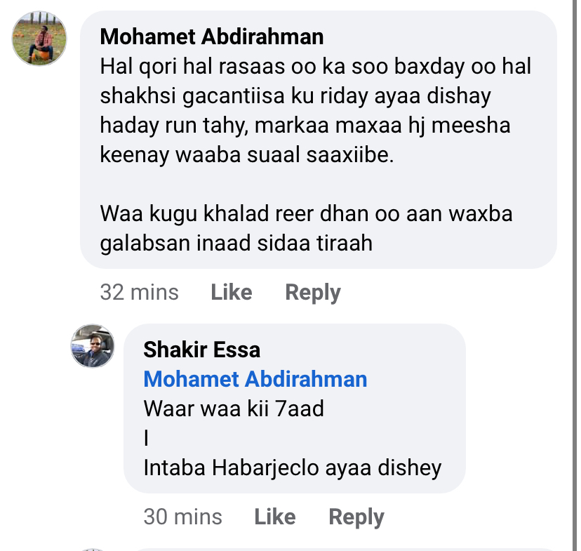Click the 32 mins timestamp
This screenshot has height=551, width=581.
coord(139,292)
